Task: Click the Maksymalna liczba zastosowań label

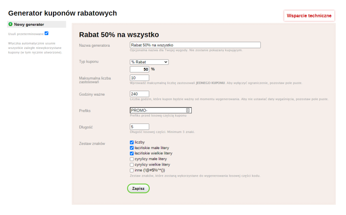Action: pyautogui.click(x=95, y=80)
